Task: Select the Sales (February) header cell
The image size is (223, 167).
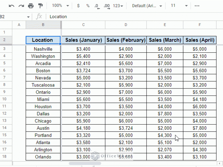Action: click(126, 40)
